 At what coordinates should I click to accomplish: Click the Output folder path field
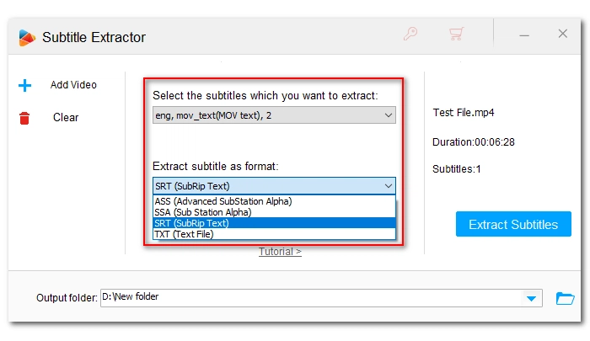pos(312,298)
